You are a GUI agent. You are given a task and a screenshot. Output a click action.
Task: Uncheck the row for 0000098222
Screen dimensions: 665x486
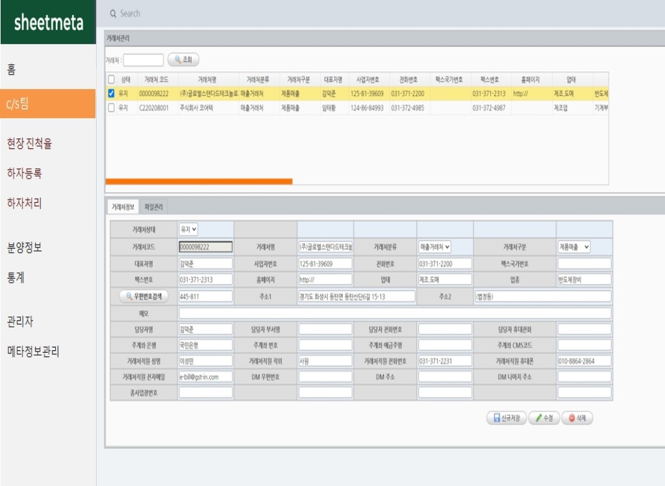click(x=111, y=94)
